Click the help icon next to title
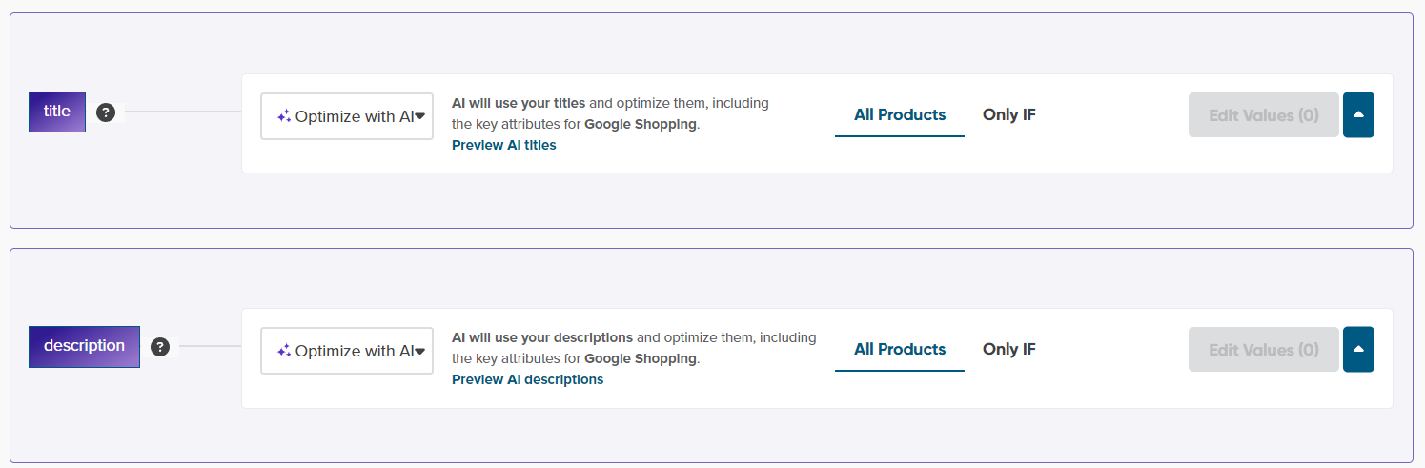This screenshot has height=468, width=1425. pos(106,112)
